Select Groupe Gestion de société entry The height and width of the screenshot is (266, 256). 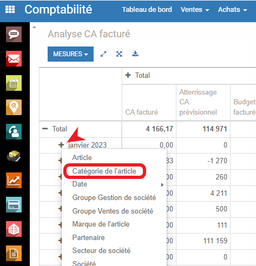(x=114, y=197)
